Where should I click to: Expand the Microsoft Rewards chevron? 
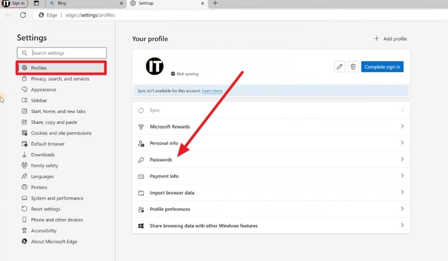(402, 127)
